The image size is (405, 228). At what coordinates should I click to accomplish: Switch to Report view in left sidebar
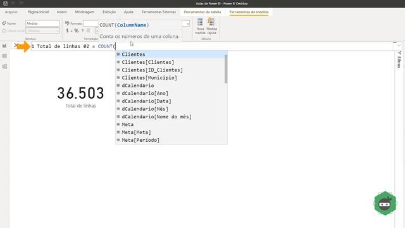[4, 46]
